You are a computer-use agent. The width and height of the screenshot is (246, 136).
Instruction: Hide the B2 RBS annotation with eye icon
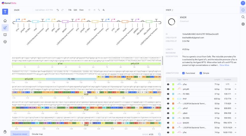168,118
